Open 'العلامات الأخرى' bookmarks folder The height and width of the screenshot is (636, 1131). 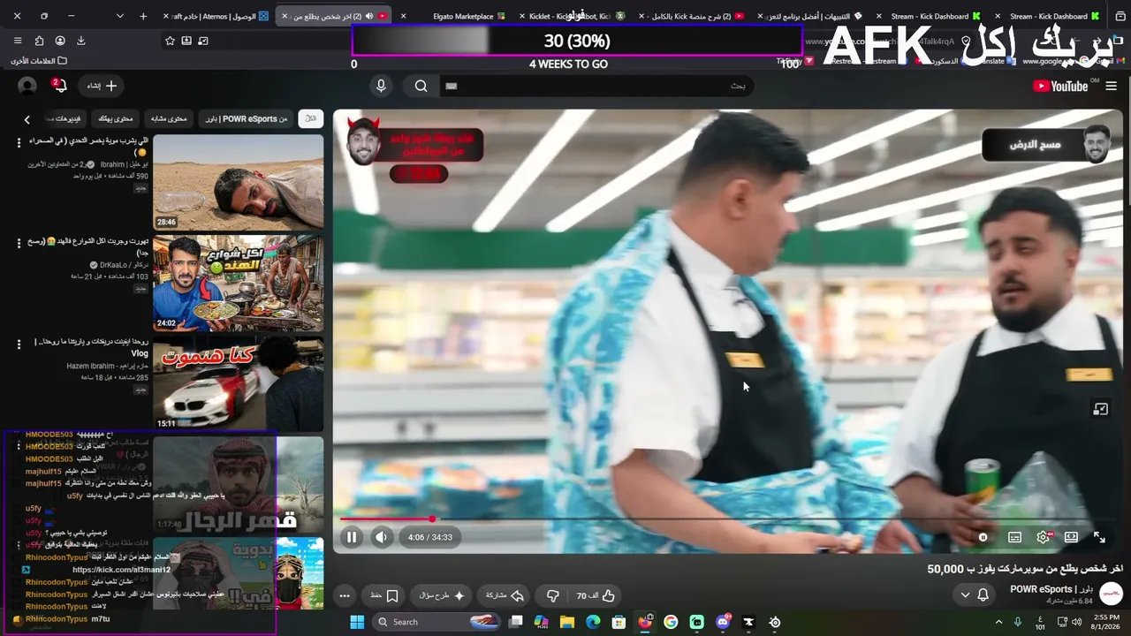[x=38, y=61]
